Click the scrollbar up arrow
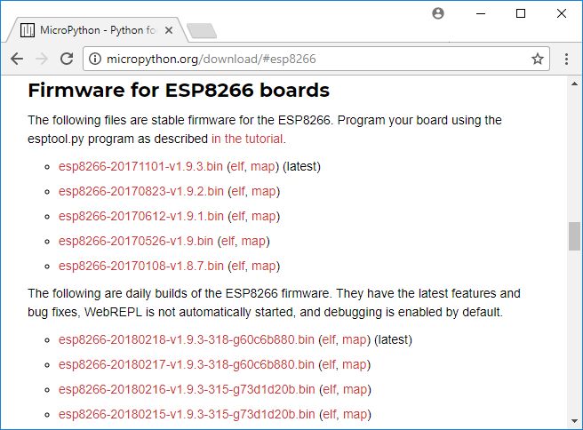Screen dimensions: 583x430 tap(574, 84)
